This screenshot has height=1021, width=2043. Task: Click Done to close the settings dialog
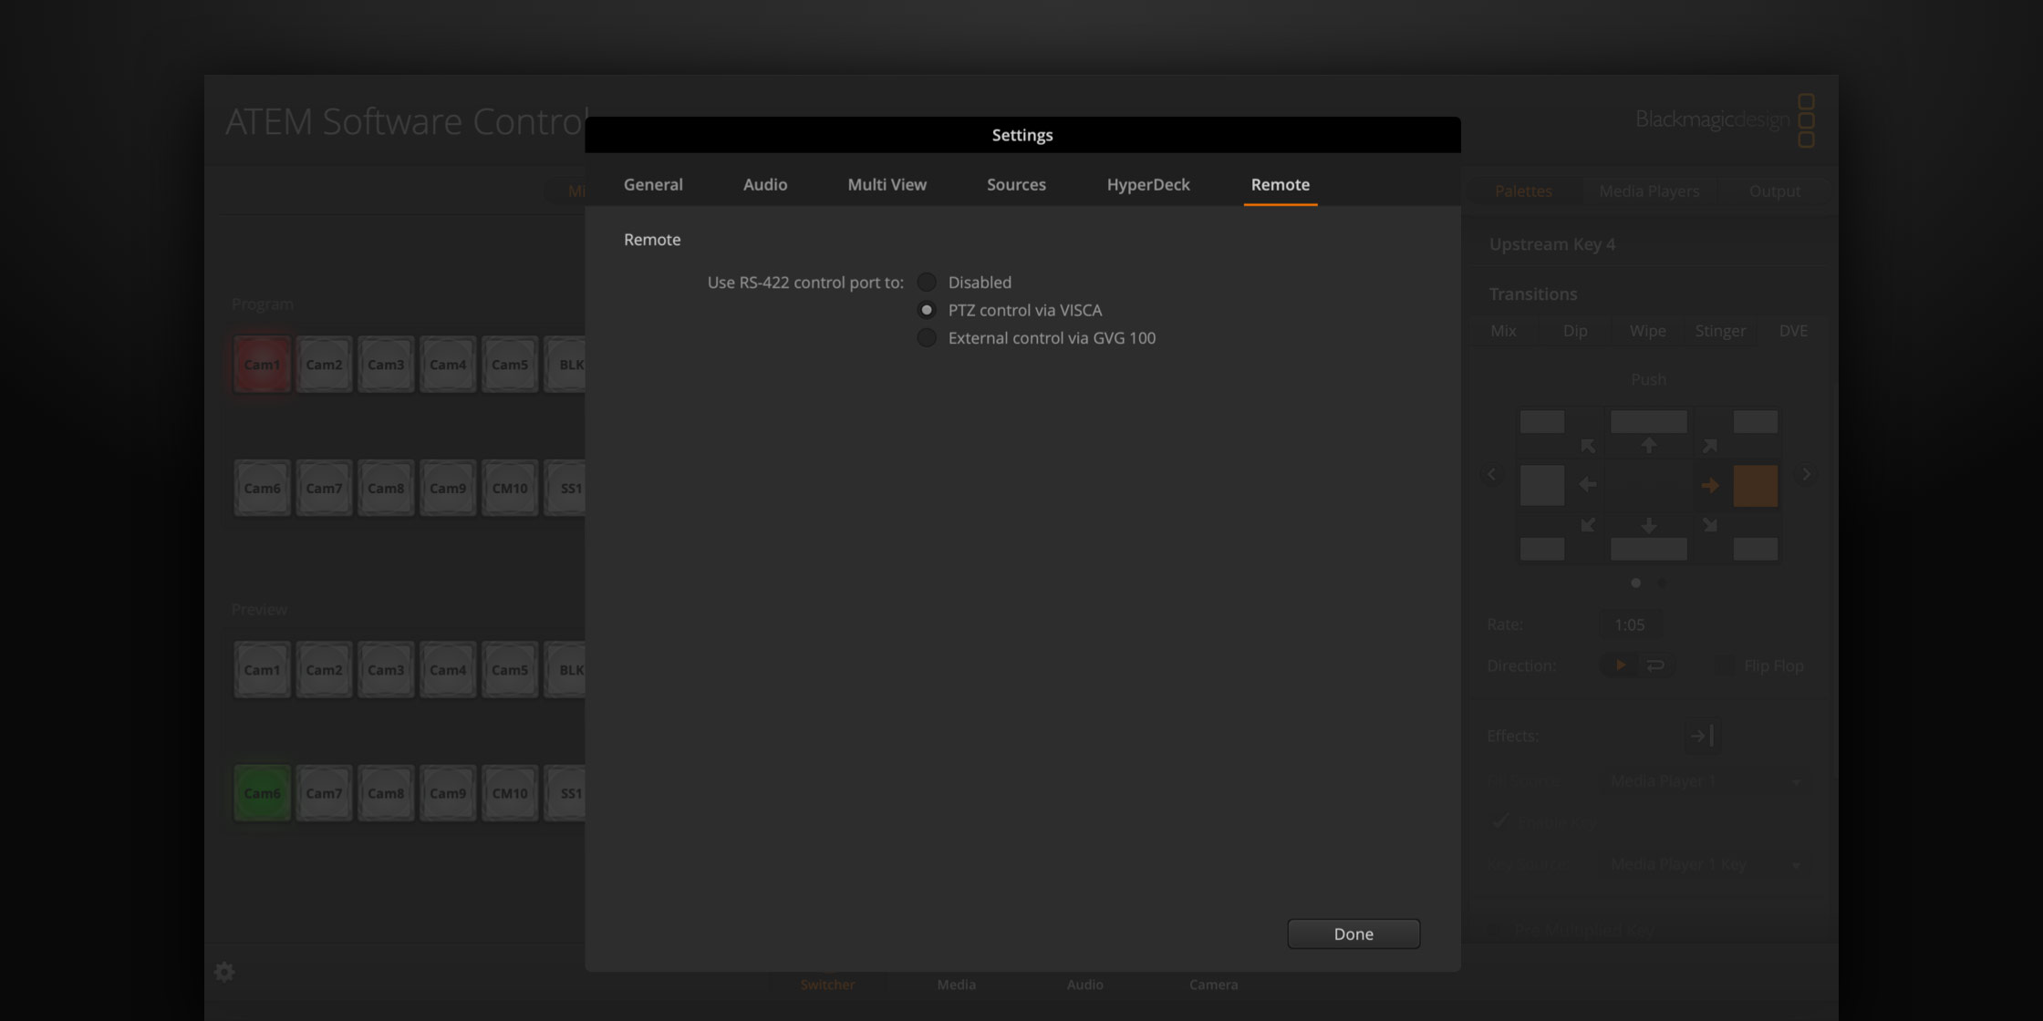click(x=1353, y=933)
